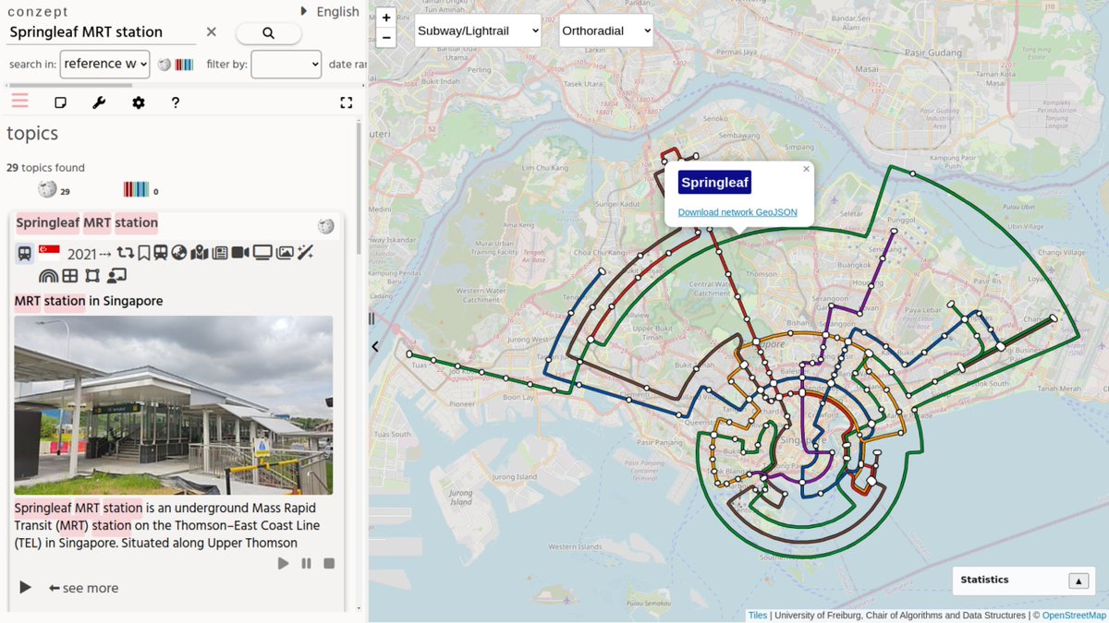Click the bookmark icon in topic card

tap(143, 253)
